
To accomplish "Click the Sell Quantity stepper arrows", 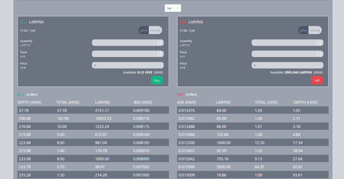I will (x=319, y=43).
